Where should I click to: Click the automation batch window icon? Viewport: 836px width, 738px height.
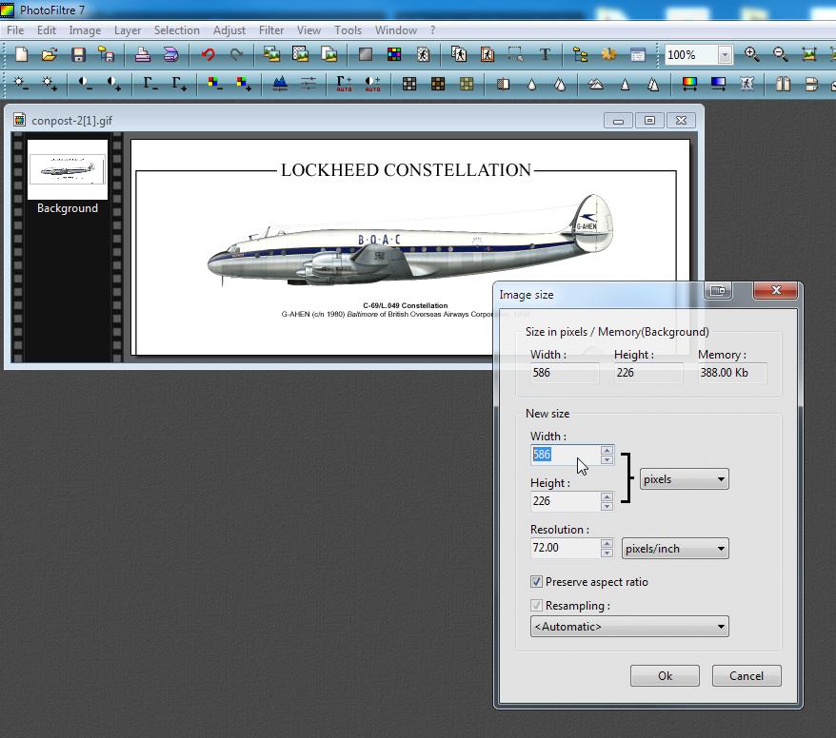click(x=638, y=54)
